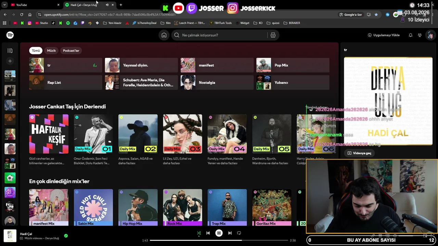Open the Daily Mix 02 cover

coord(138,134)
